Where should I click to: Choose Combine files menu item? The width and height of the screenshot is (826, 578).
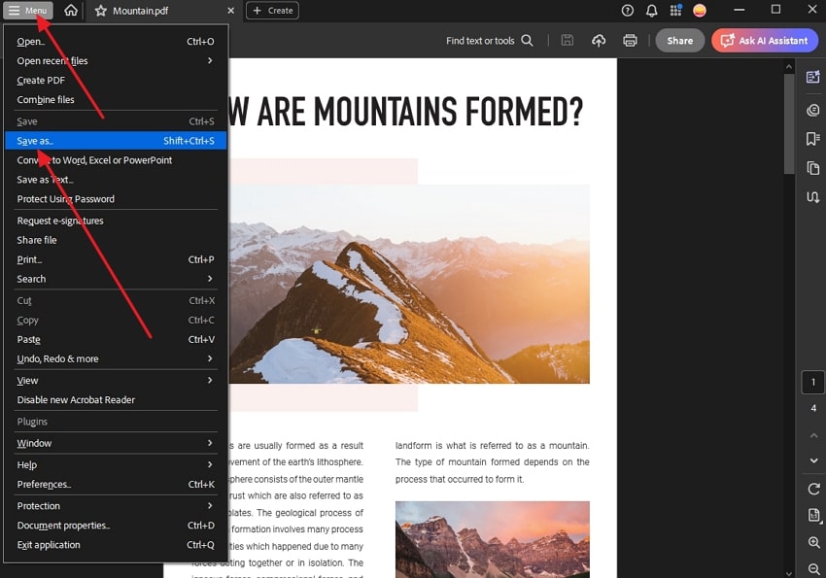(116, 100)
